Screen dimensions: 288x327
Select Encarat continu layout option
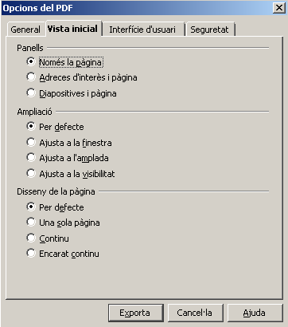(x=63, y=254)
